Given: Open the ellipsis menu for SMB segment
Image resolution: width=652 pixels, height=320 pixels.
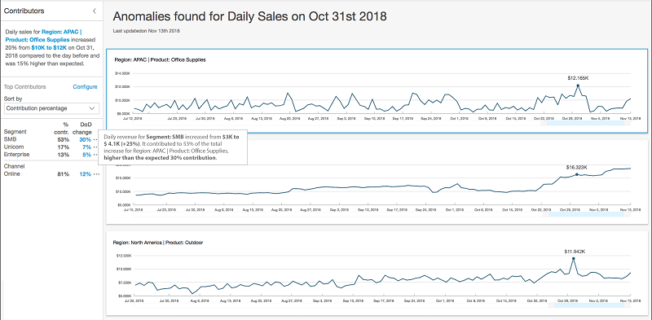Looking at the screenshot, I should point(96,139).
